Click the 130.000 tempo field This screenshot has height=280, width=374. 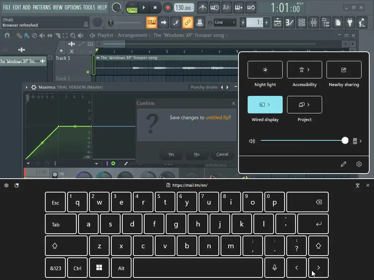184,8
